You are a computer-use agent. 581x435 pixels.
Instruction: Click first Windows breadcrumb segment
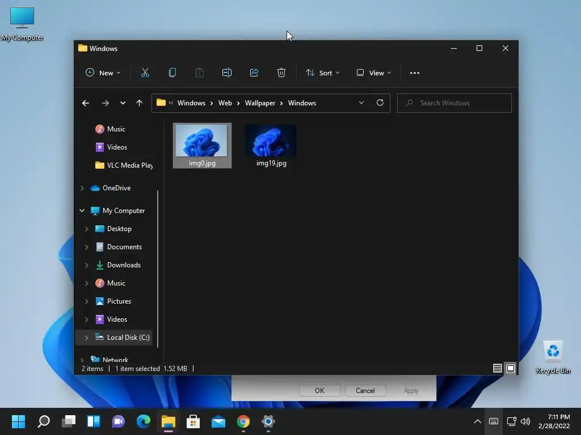pyautogui.click(x=191, y=103)
